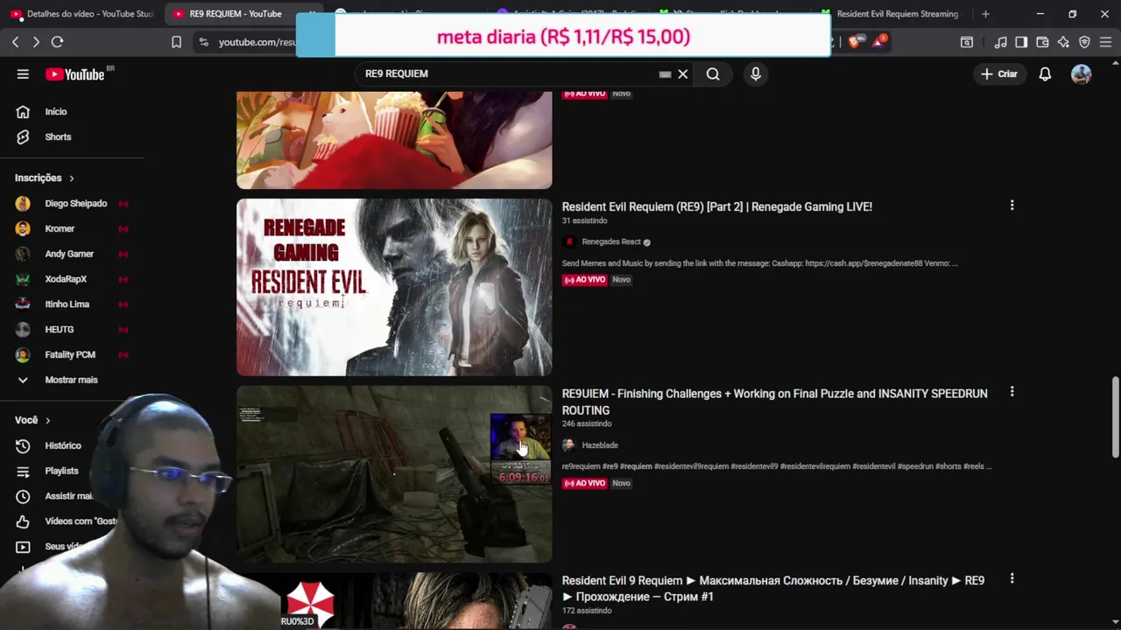Open XodaRapX subscription channel
1121x630 pixels.
tap(74, 279)
